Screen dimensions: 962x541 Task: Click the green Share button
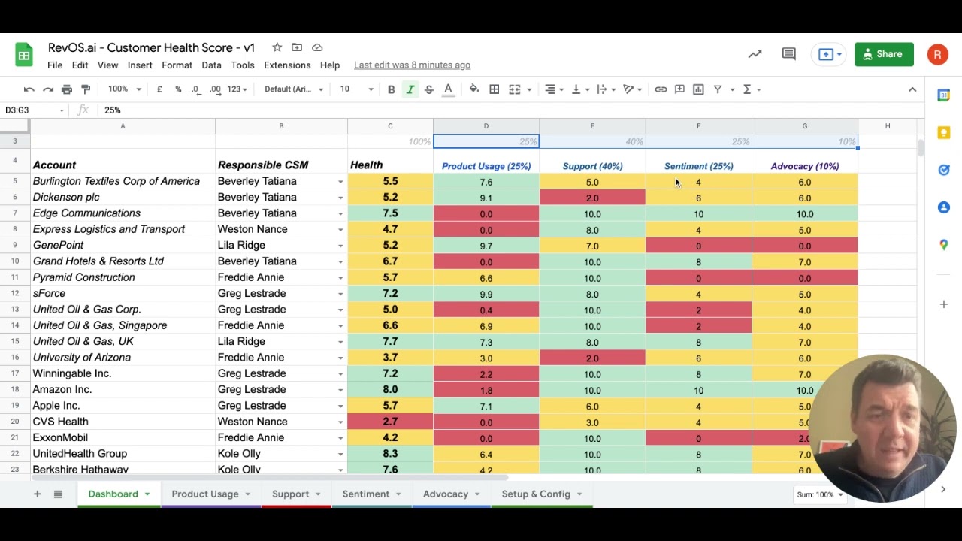pos(884,54)
